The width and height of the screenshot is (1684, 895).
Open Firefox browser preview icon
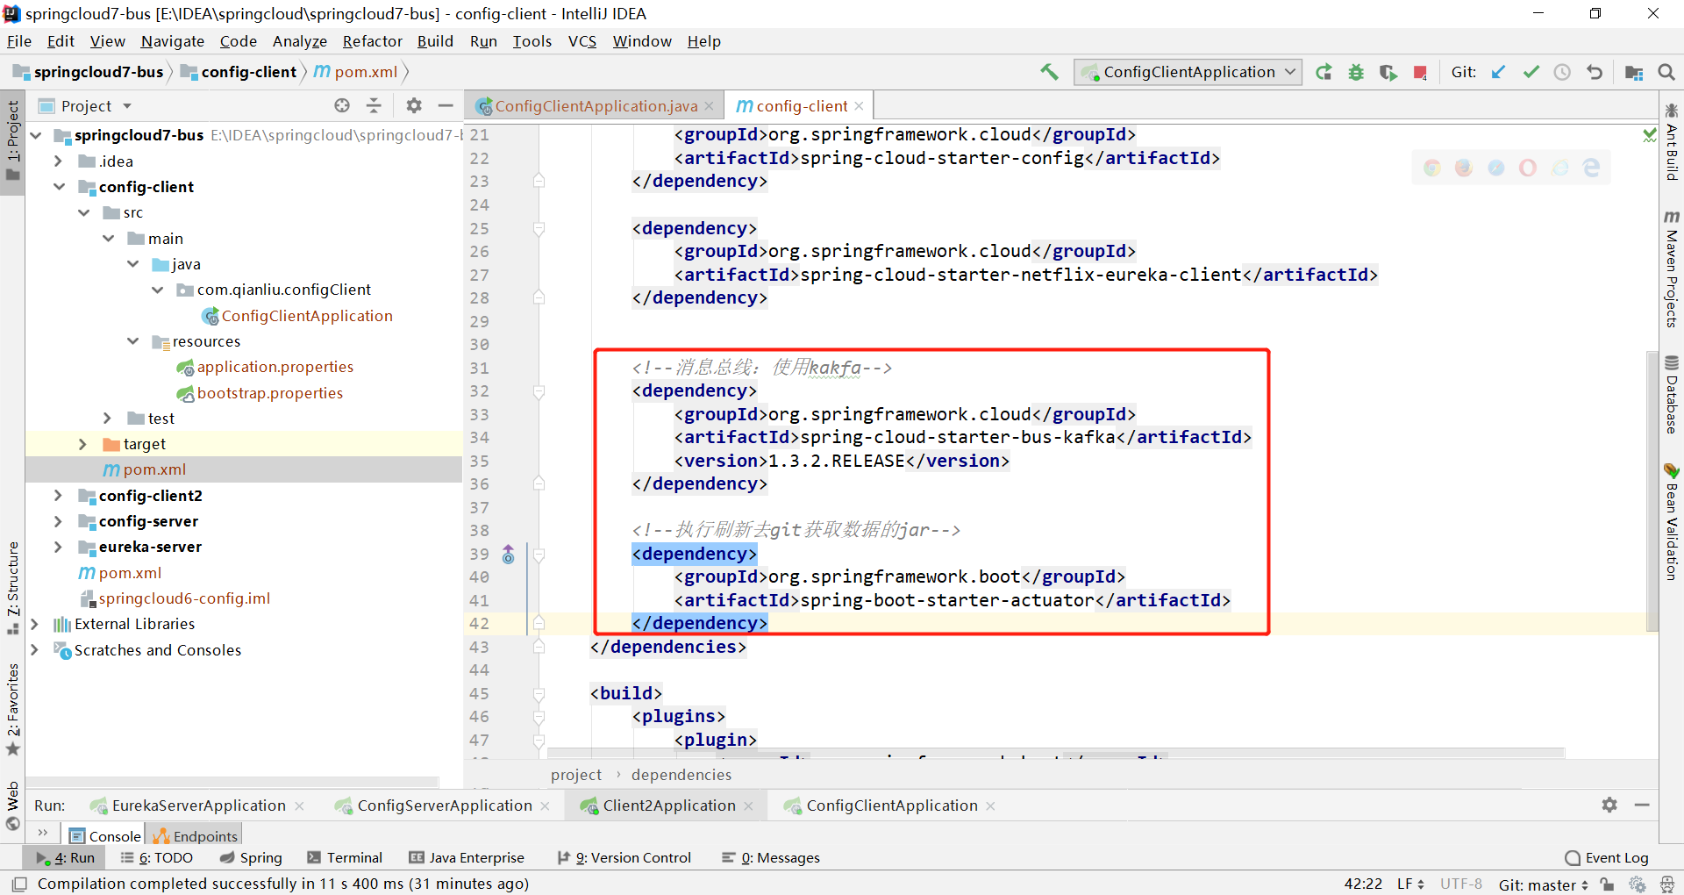[1464, 168]
